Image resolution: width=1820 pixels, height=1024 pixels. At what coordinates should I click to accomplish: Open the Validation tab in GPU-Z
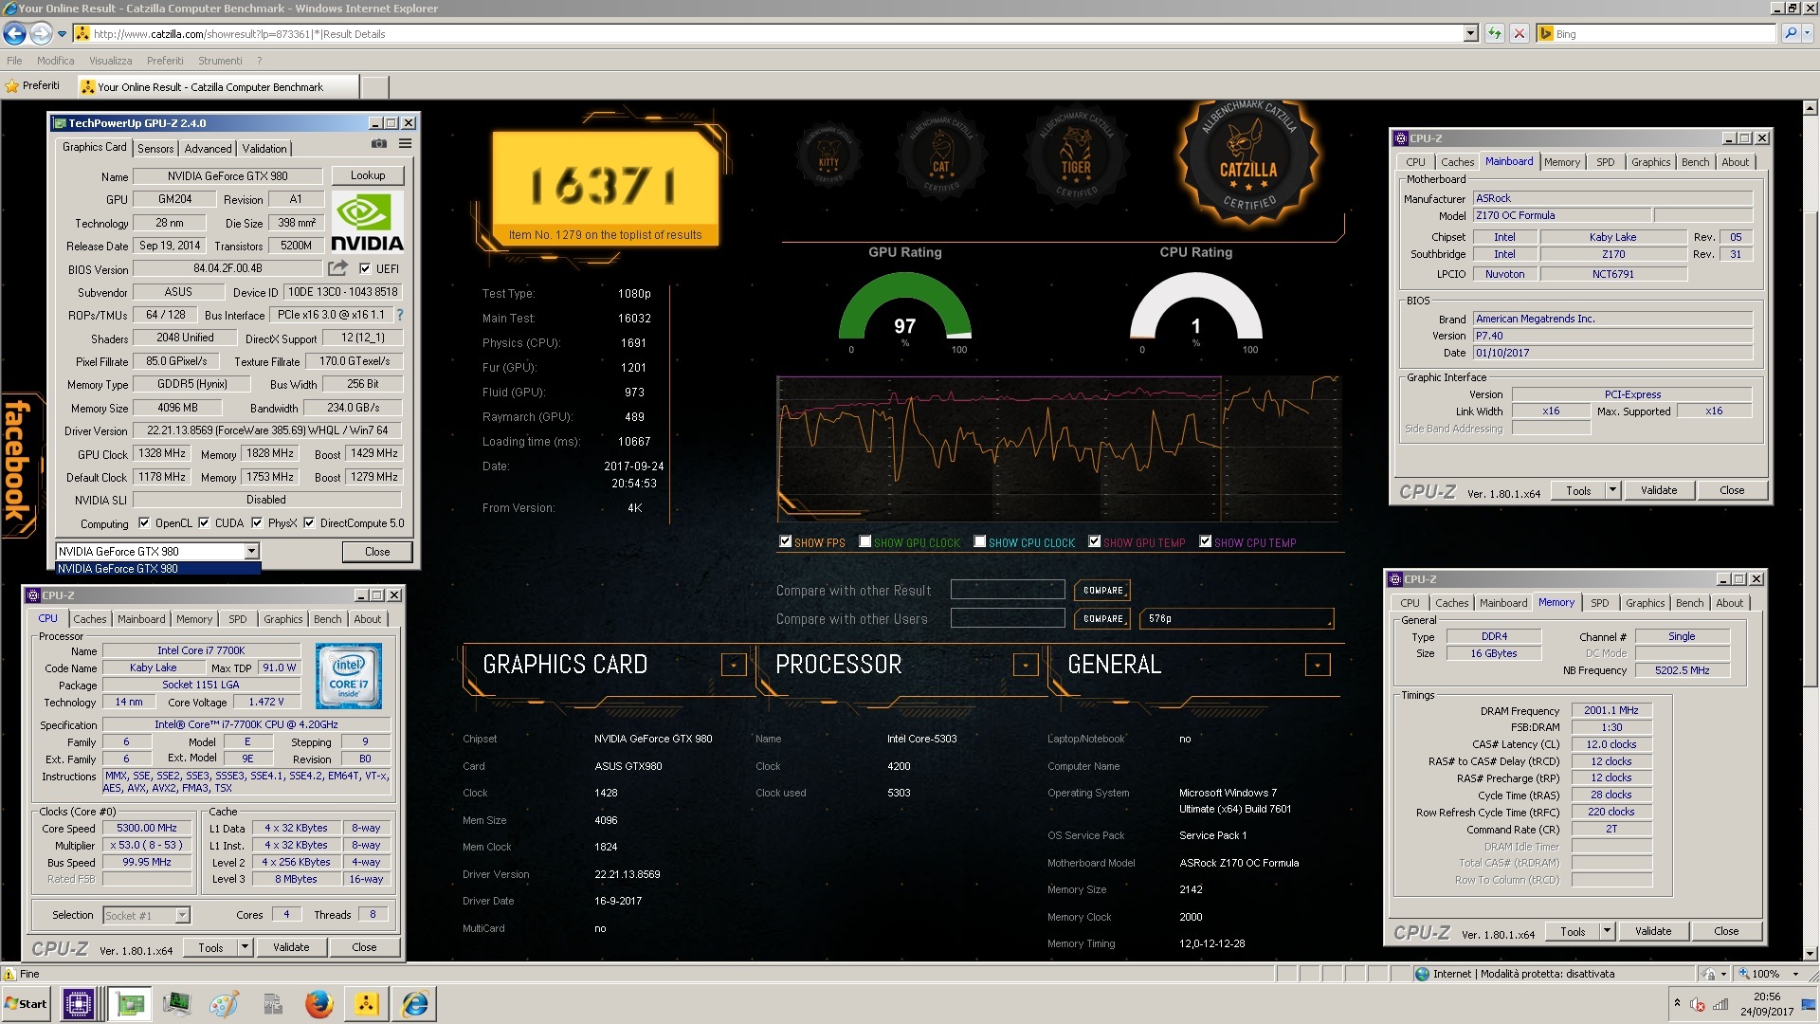pyautogui.click(x=264, y=149)
